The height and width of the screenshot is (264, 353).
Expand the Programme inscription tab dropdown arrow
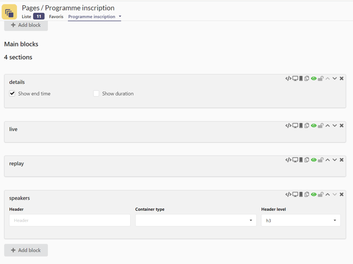point(120,16)
